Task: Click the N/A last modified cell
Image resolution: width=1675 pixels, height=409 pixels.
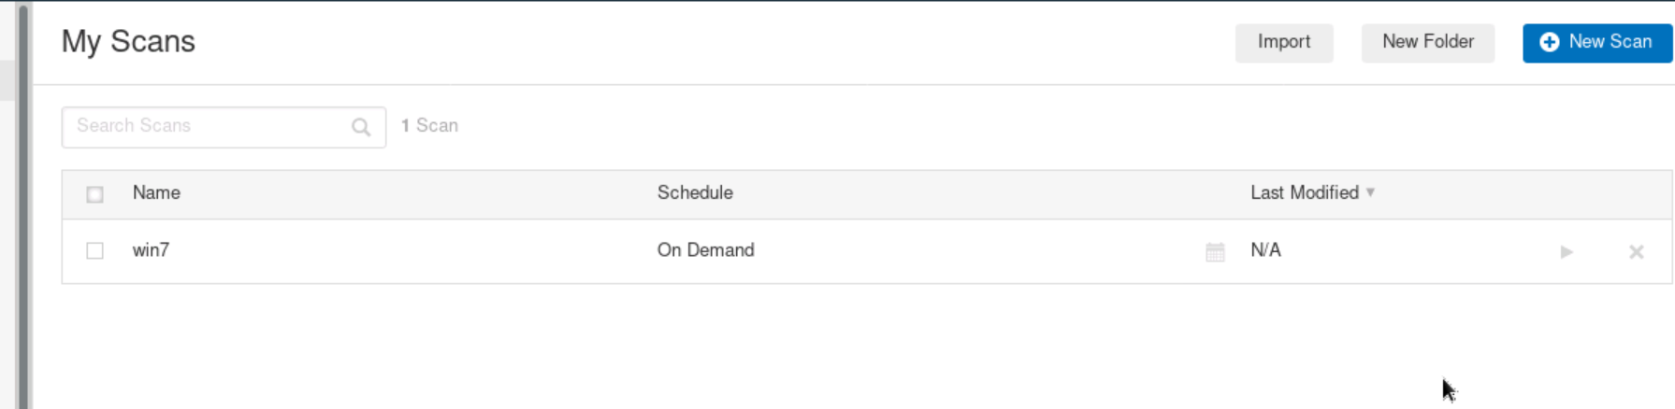Action: pyautogui.click(x=1265, y=250)
